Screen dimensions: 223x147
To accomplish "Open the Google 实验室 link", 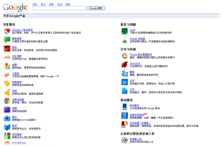I will point(137,38).
